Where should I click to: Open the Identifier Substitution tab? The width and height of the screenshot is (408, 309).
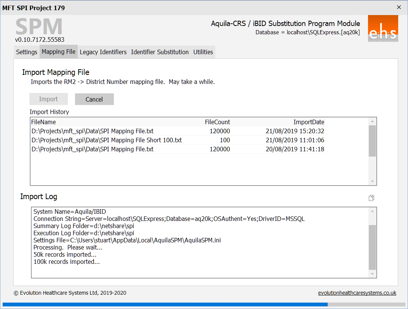click(x=160, y=52)
